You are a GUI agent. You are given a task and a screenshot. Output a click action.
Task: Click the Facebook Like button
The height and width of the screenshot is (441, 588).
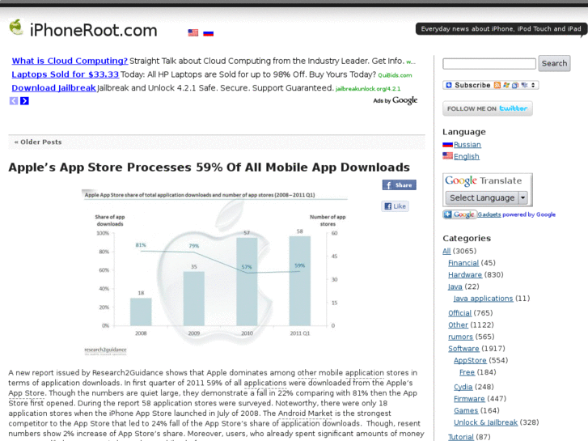tap(396, 206)
